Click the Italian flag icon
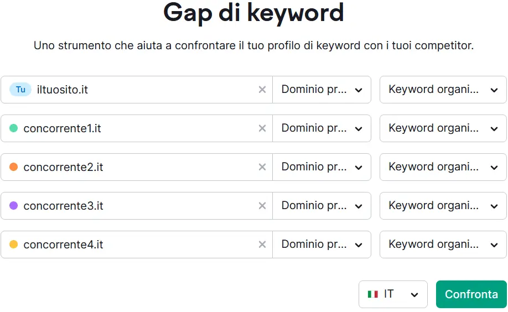Image resolution: width=508 pixels, height=312 pixels. point(373,294)
